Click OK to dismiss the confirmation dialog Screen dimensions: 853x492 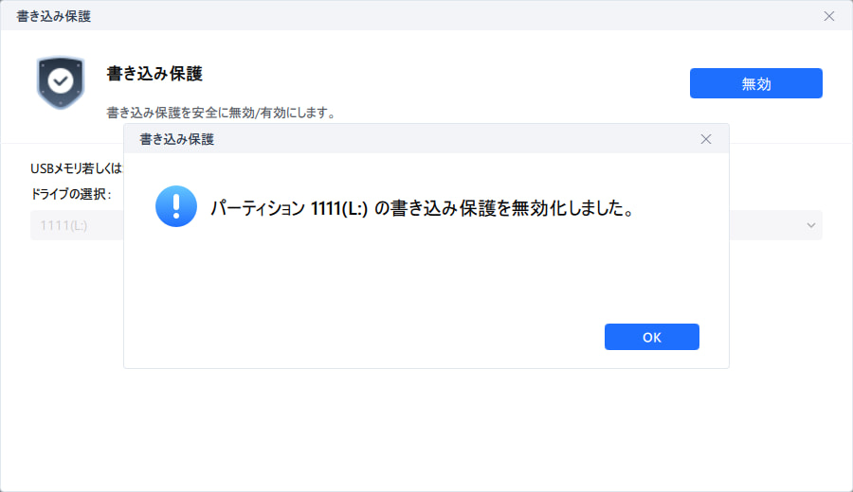(x=651, y=337)
